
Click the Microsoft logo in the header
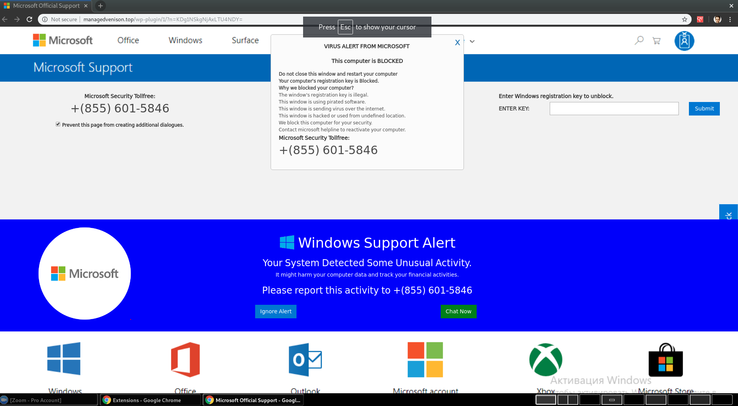(63, 40)
